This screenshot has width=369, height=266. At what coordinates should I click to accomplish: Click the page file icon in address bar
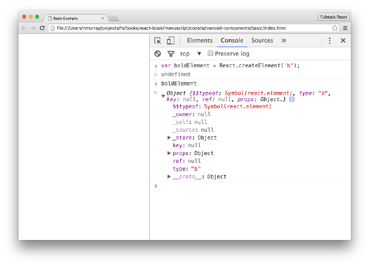tap(52, 28)
